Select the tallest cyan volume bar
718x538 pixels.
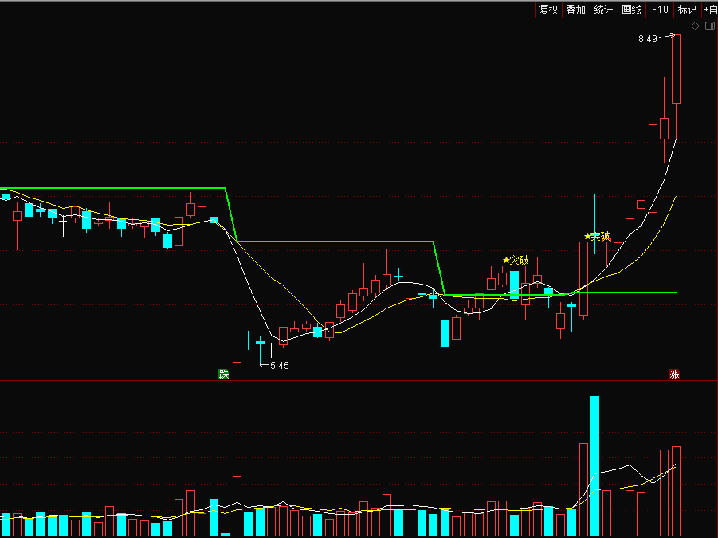click(x=594, y=466)
